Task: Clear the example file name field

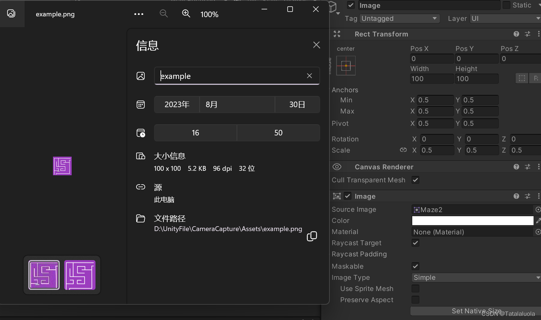Action: 309,76
